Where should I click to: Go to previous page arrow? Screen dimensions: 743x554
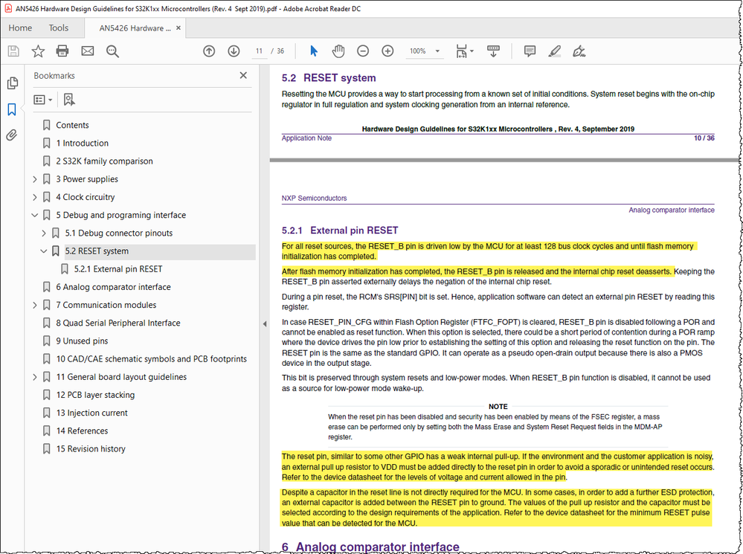click(x=209, y=51)
